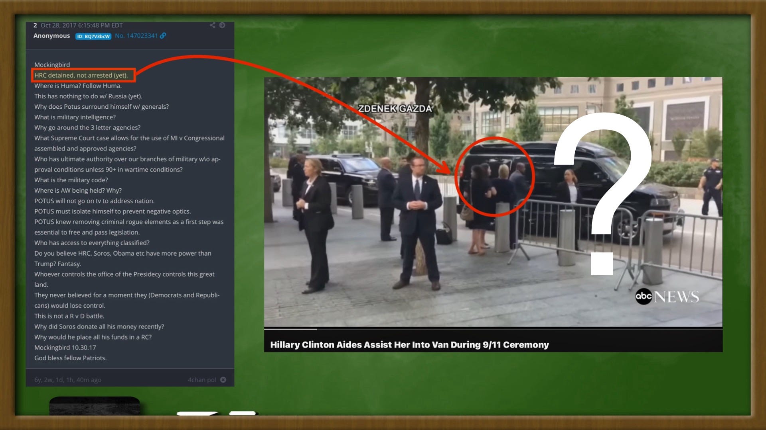Click the '6y, 2w, 1d' time-ago text
Viewport: 766px width, 430px height.
point(67,380)
